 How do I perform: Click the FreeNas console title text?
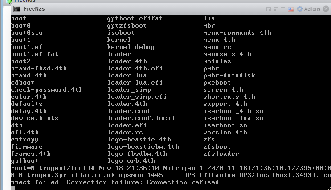point(34,9)
